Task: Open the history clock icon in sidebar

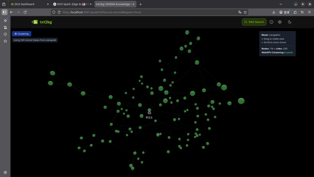Action: (5, 34)
